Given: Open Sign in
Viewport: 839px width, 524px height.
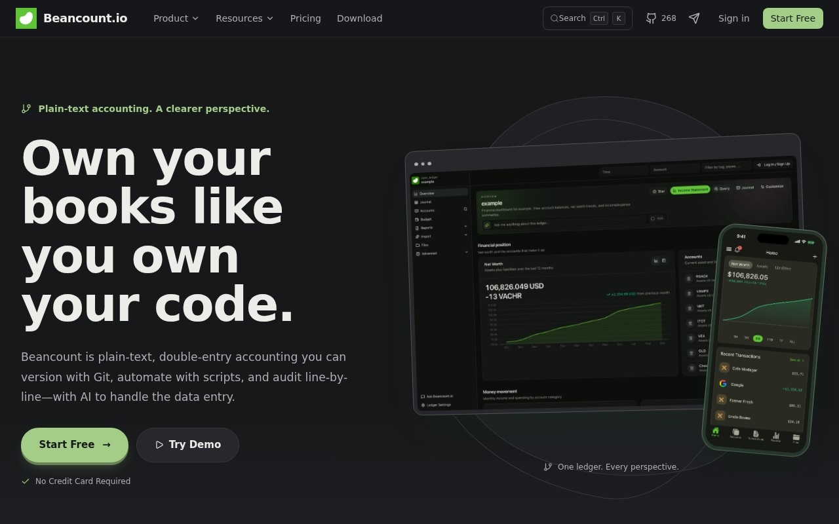Looking at the screenshot, I should click(733, 18).
